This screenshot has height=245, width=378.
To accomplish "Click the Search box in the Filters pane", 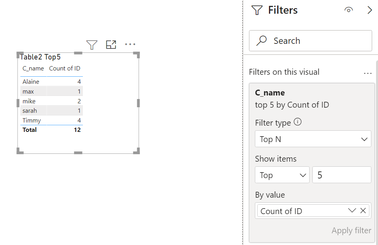I will (310, 41).
